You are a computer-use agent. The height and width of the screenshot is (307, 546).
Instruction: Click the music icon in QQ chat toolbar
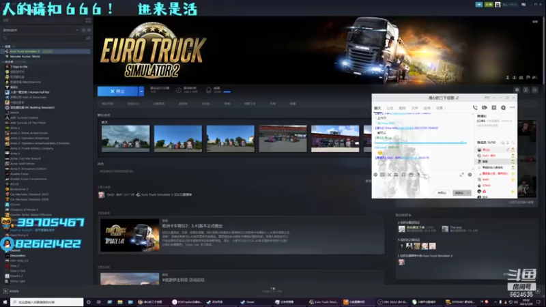click(403, 175)
